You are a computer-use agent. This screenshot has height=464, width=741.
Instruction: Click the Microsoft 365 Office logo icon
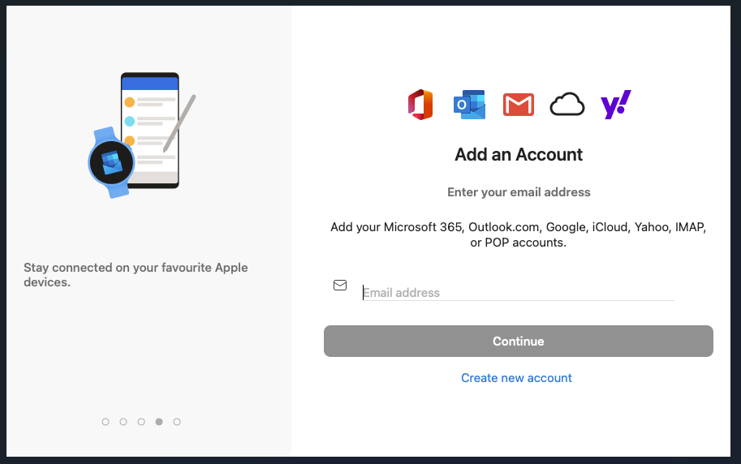click(420, 105)
